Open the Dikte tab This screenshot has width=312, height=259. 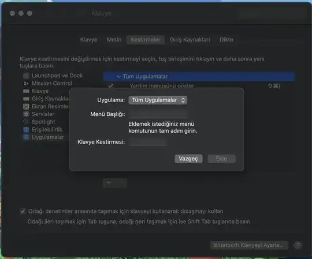pyautogui.click(x=226, y=40)
